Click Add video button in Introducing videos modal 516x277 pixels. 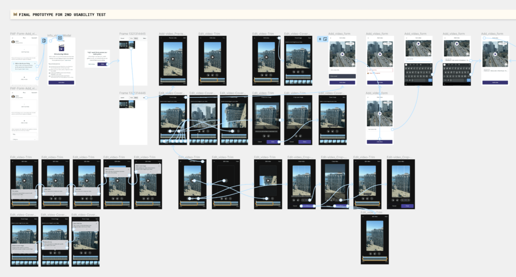60,82
